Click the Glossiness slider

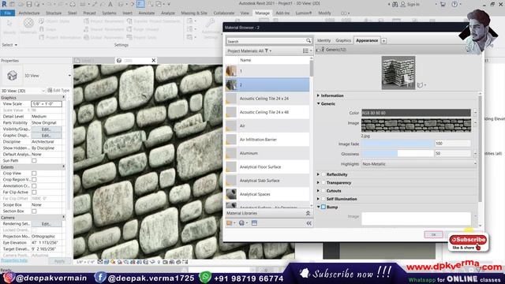[x=398, y=154]
